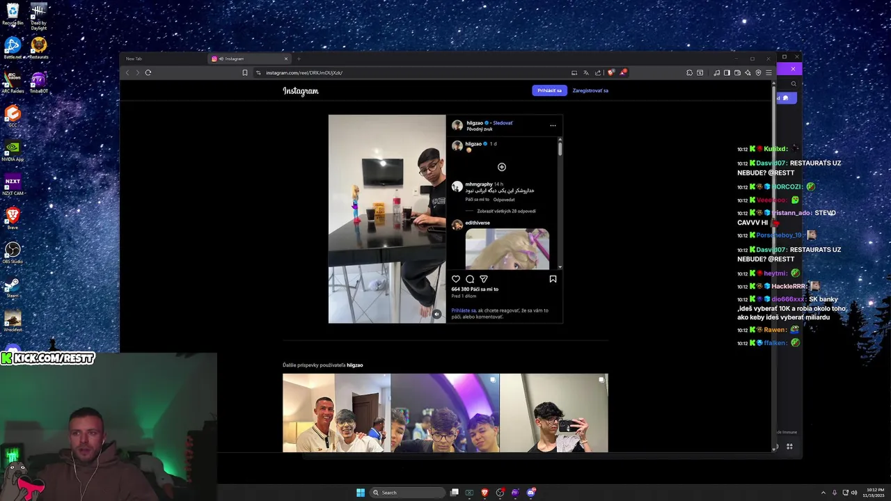This screenshot has height=501, width=891.
Task: Click the Pôvodný zvuk audio link
Action: [x=480, y=129]
